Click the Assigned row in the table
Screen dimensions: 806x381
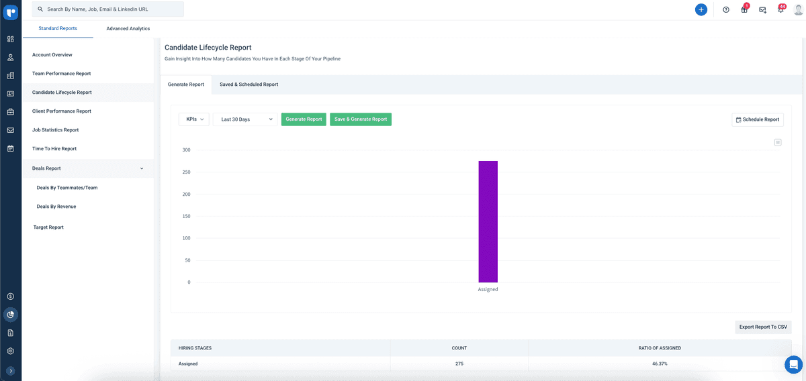click(481, 364)
